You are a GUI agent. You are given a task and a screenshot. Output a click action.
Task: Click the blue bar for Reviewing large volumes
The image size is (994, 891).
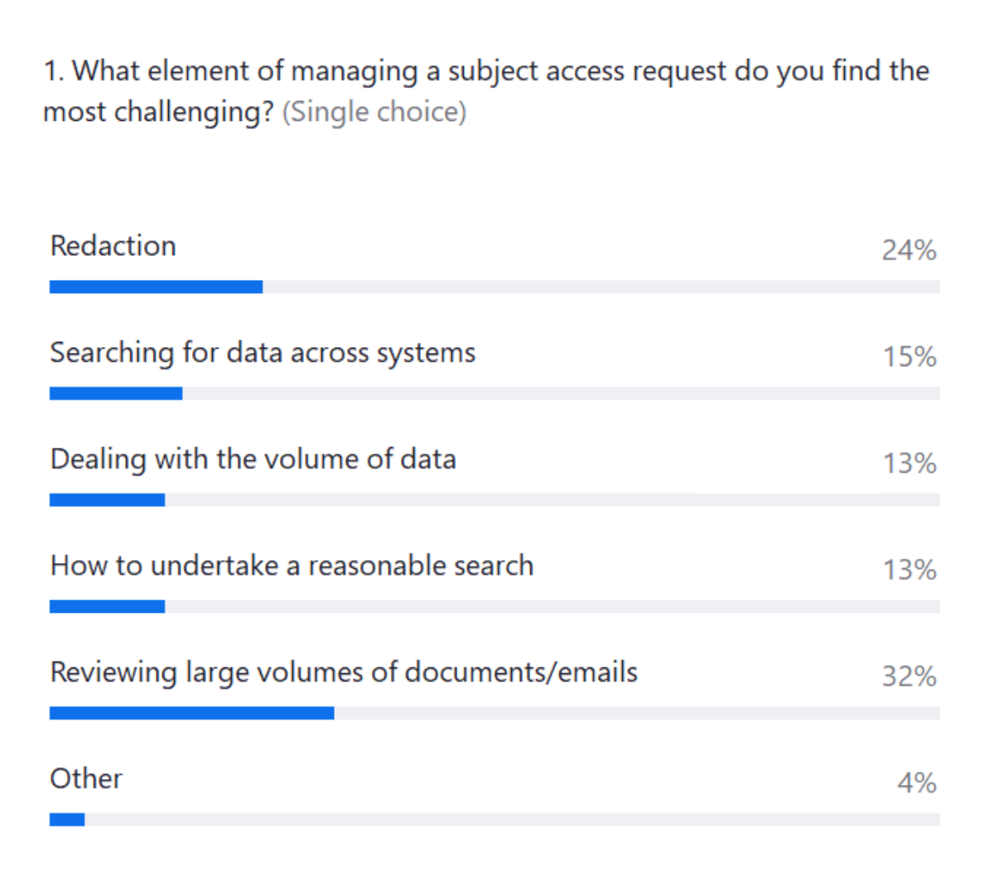point(191,713)
